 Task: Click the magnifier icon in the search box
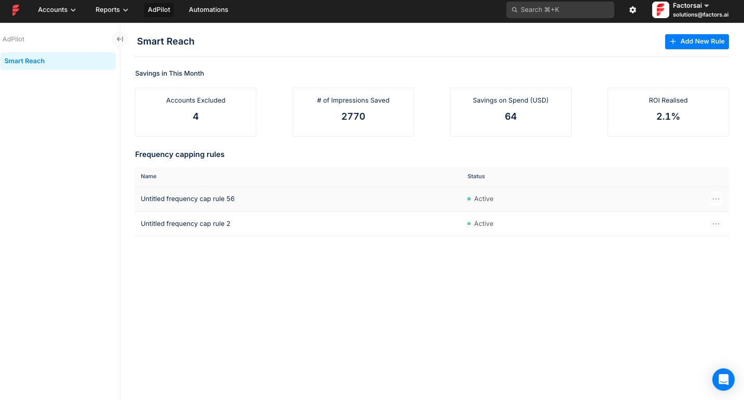(515, 10)
